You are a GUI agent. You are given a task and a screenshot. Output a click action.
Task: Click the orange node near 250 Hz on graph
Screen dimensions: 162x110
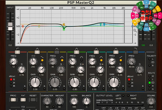pos(64,24)
